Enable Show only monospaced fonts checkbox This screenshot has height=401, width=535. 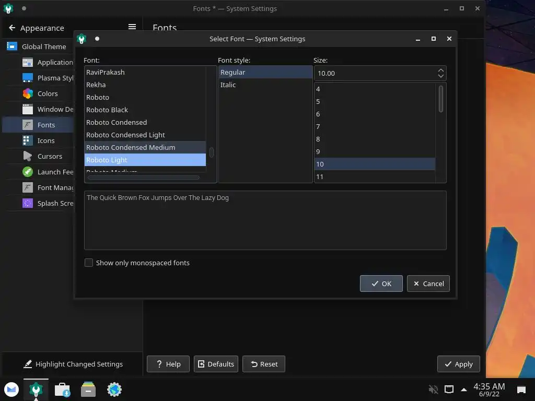point(89,263)
